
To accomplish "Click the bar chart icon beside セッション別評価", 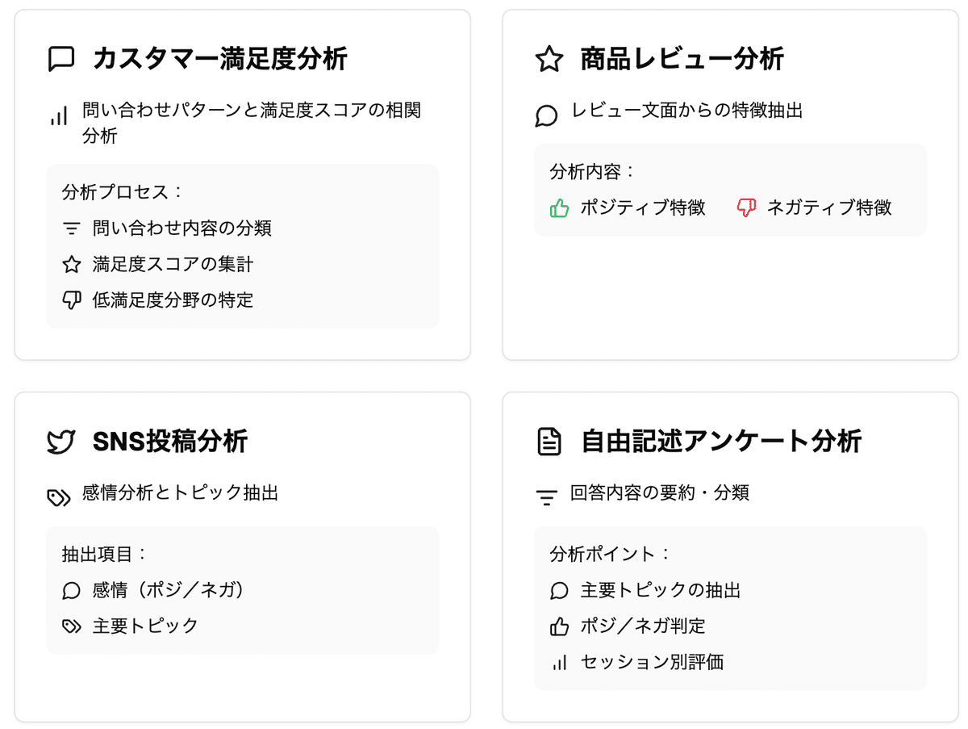I will coord(559,663).
